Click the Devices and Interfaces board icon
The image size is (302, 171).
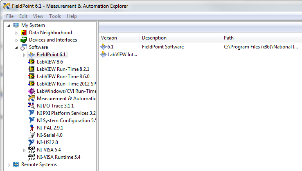click(23, 40)
